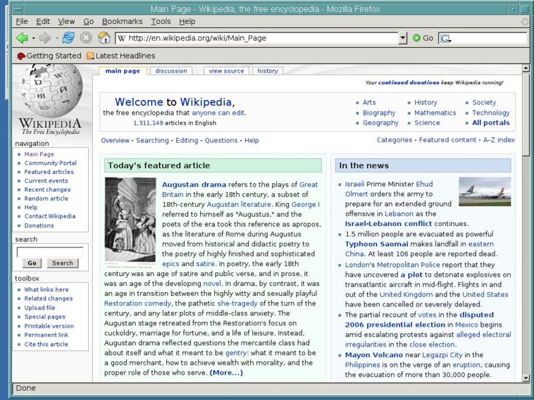Open the Back history dropdown arrow

coord(33,38)
